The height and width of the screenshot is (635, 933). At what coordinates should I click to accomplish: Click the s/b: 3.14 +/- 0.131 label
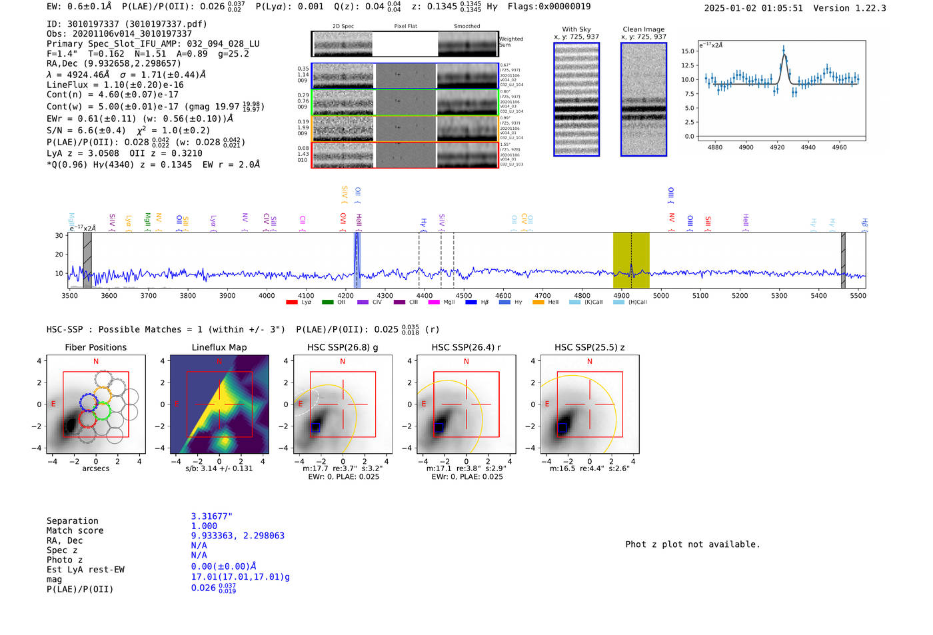click(x=219, y=468)
